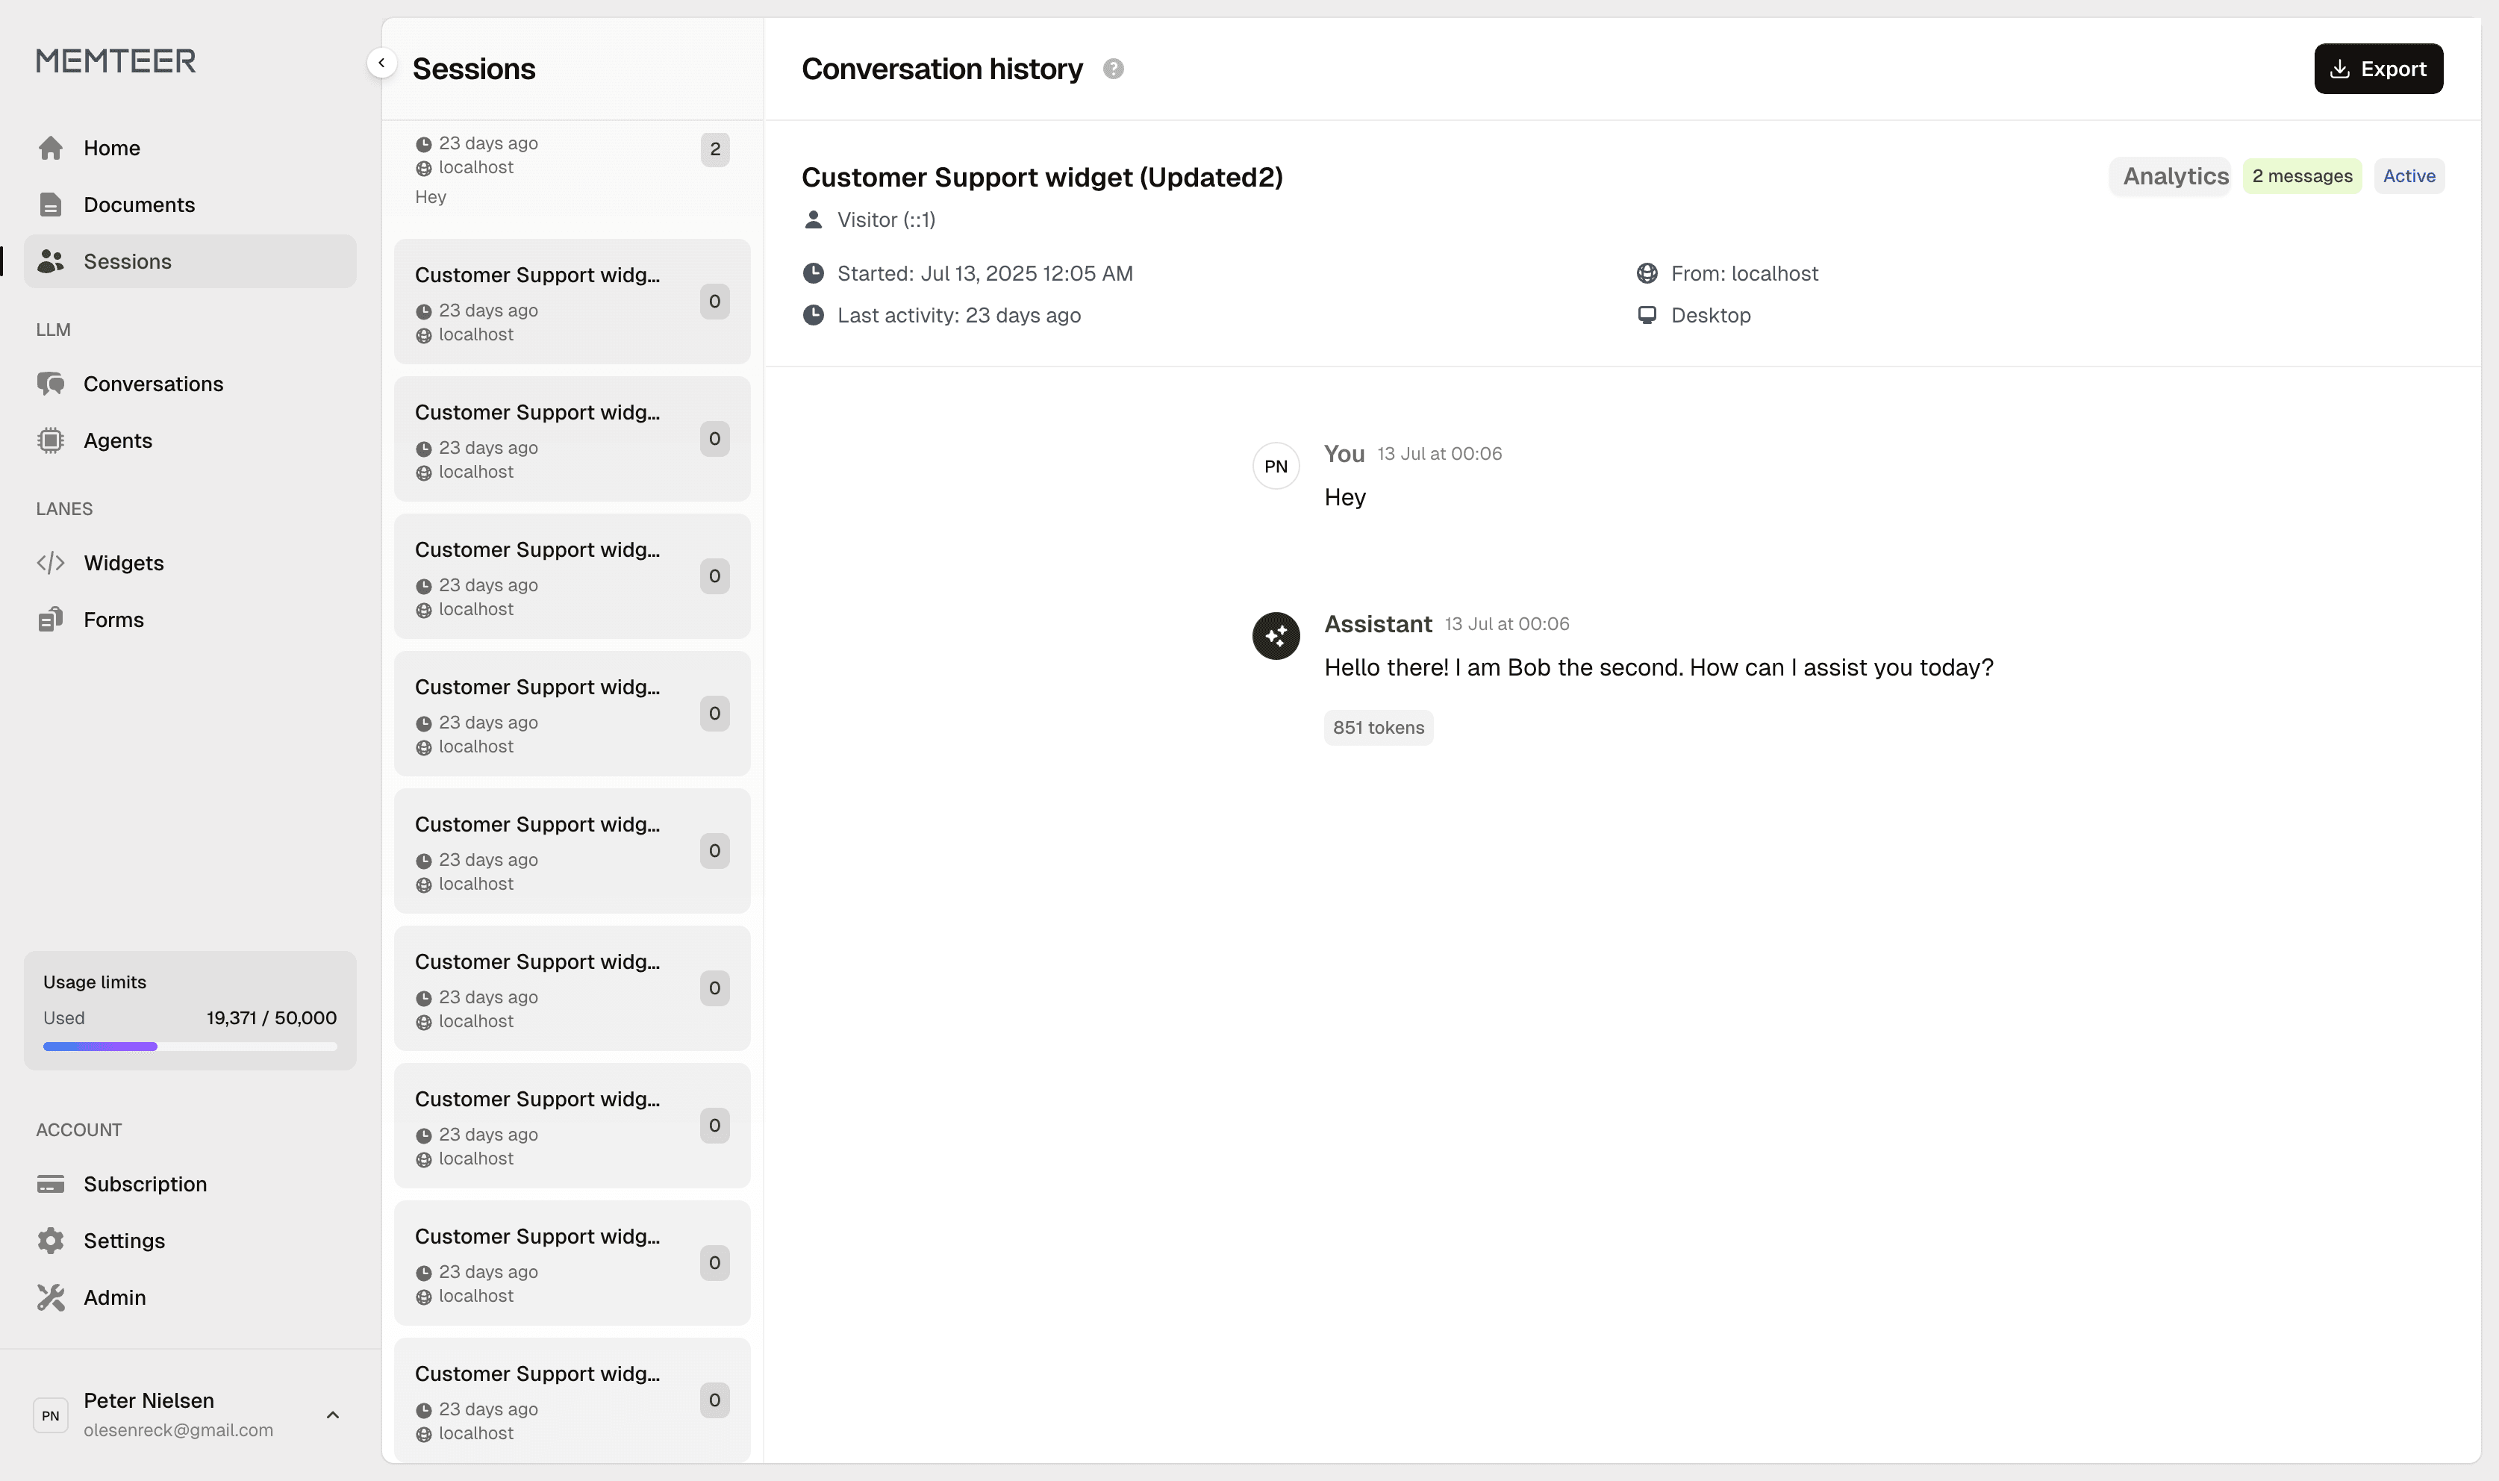The width and height of the screenshot is (2499, 1481).
Task: Click the Documents file icon
Action: [51, 205]
